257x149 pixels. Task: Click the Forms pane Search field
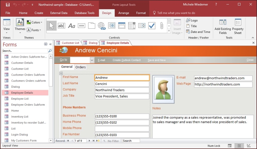25,51
